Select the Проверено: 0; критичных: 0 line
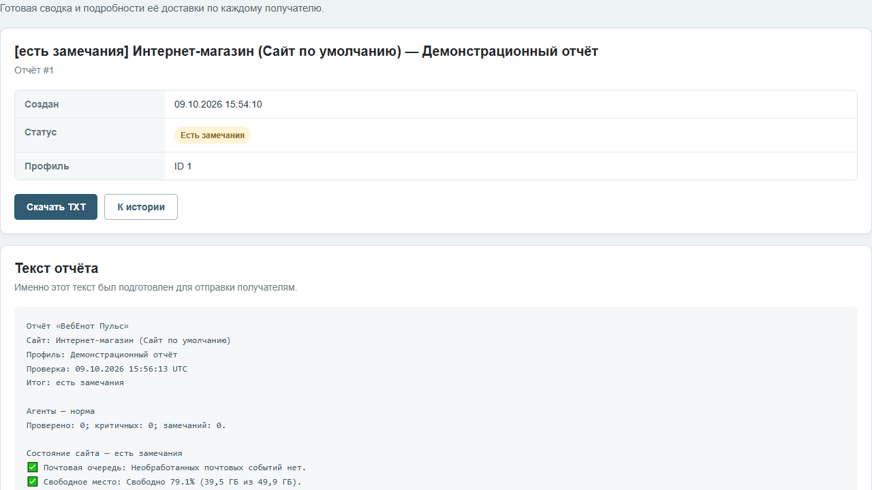 (126, 425)
